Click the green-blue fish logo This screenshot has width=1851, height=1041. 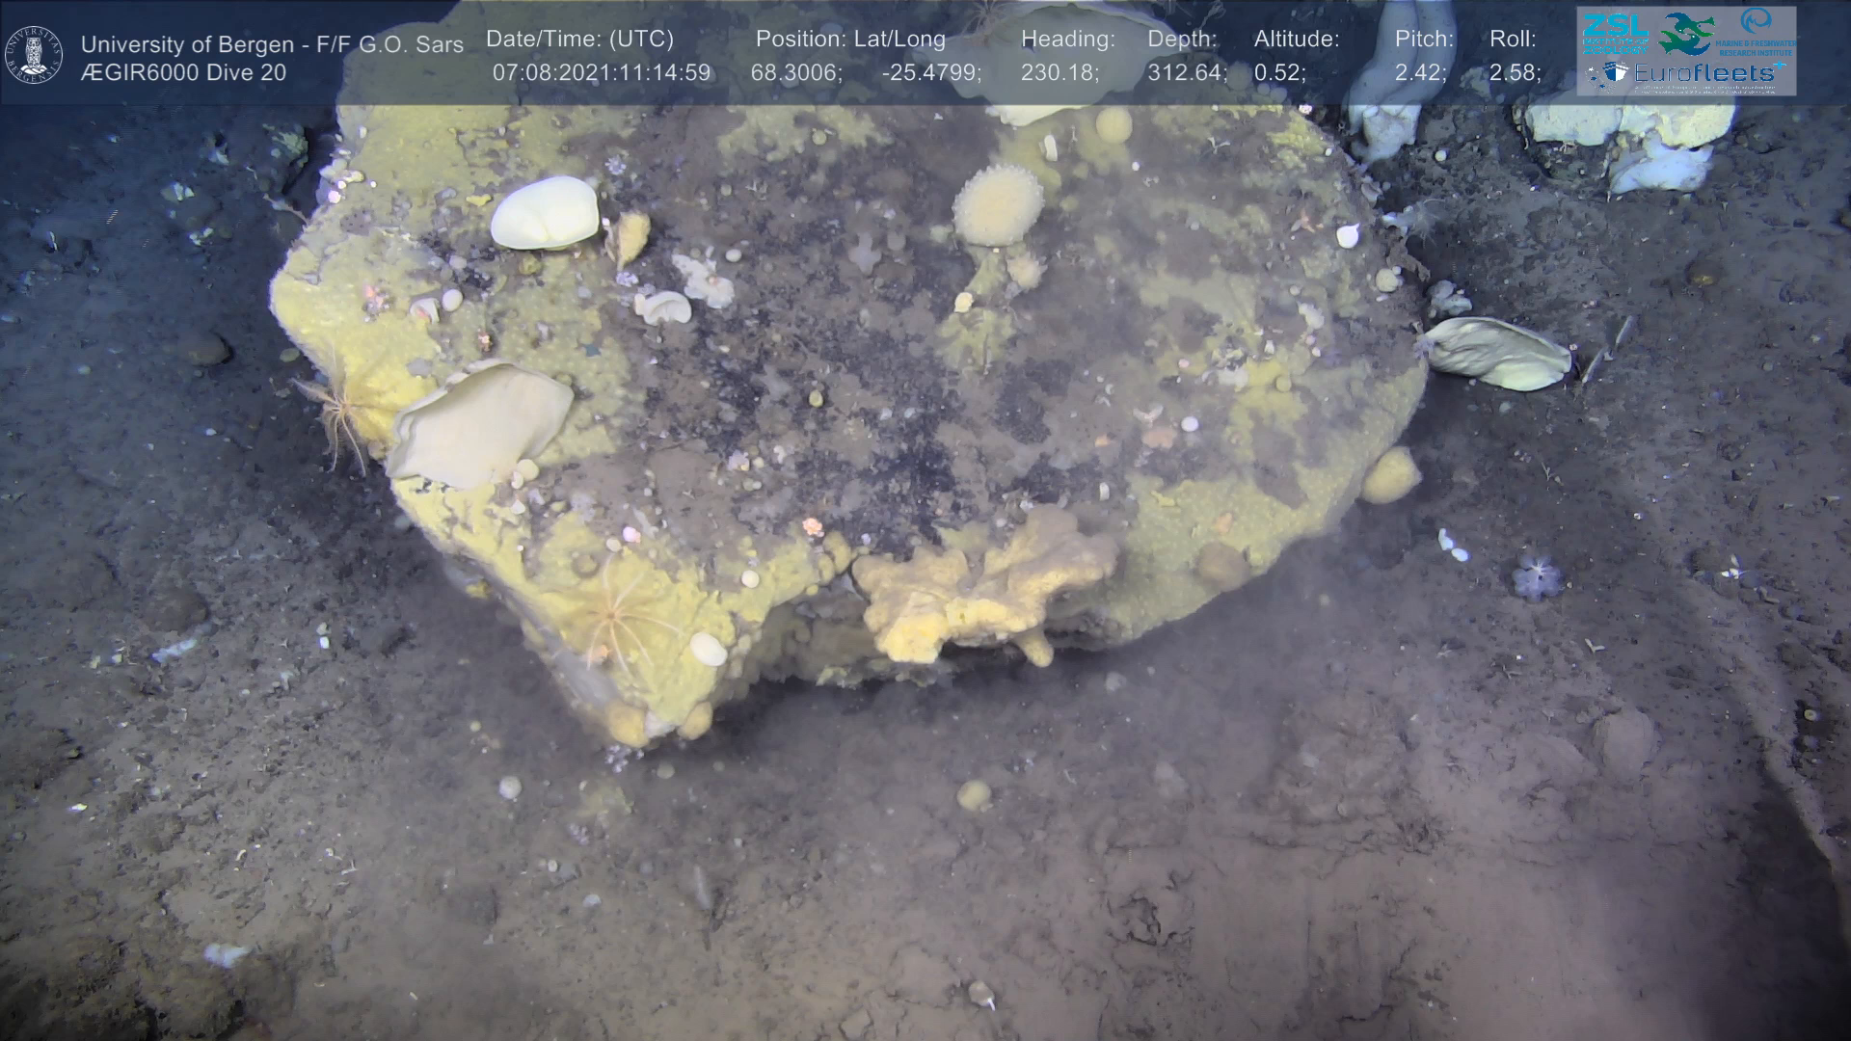1685,32
